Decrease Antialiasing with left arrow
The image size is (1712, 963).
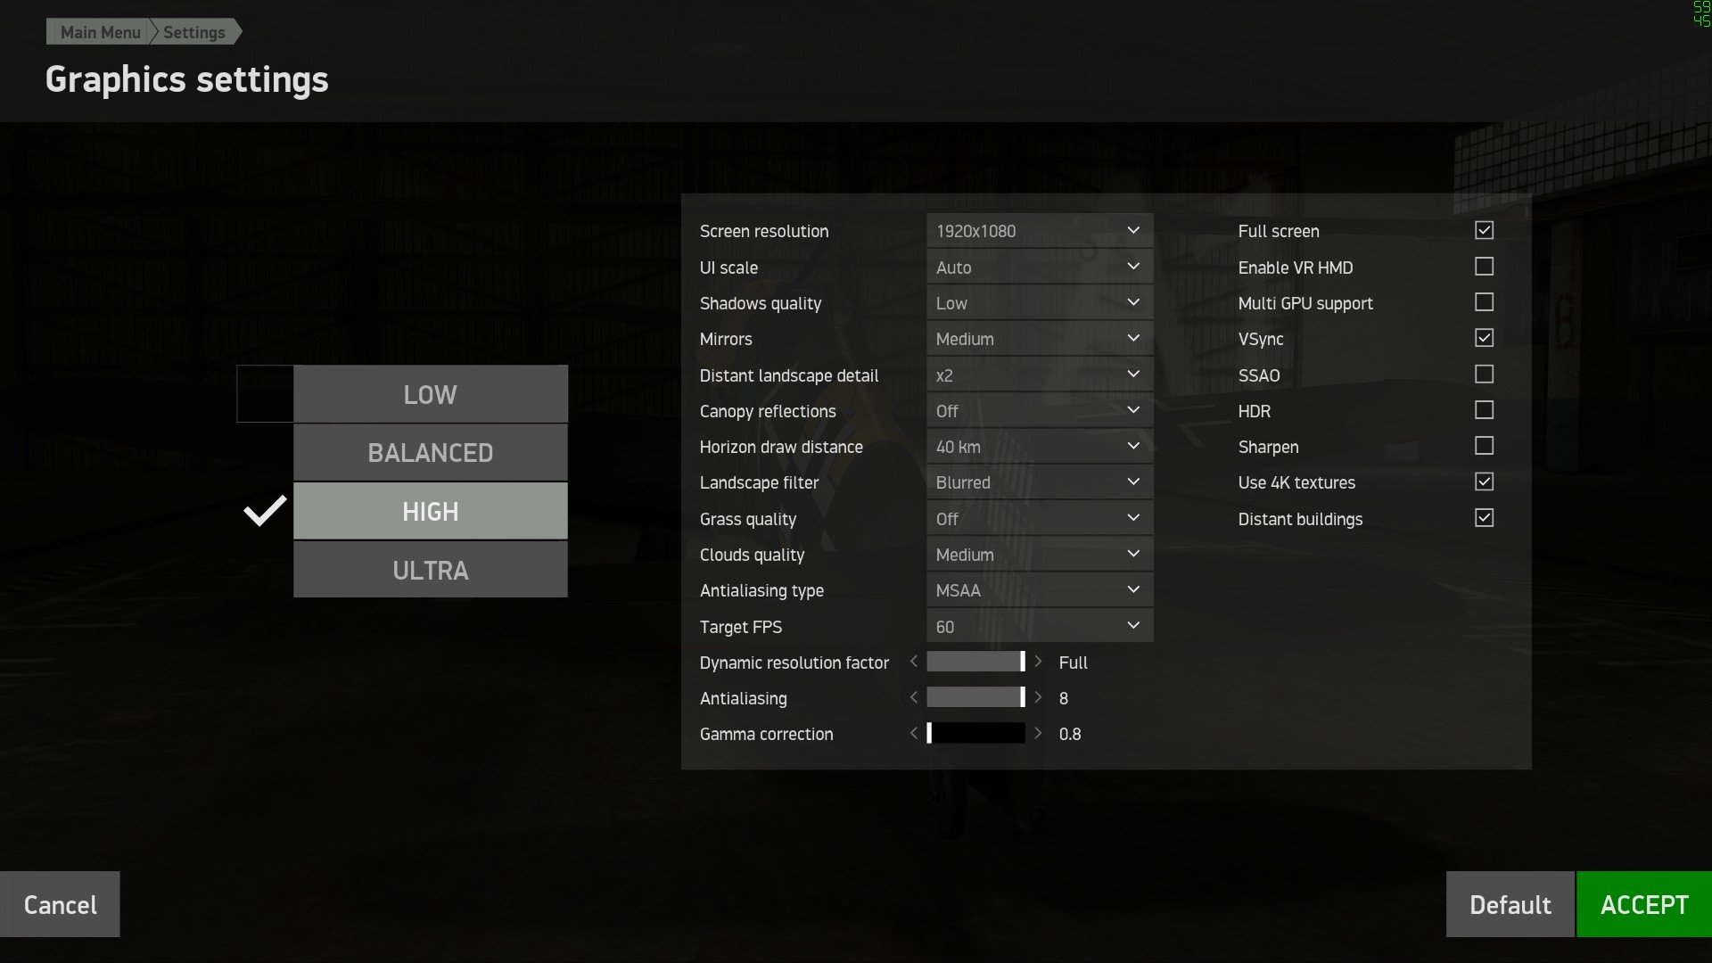coord(913,697)
